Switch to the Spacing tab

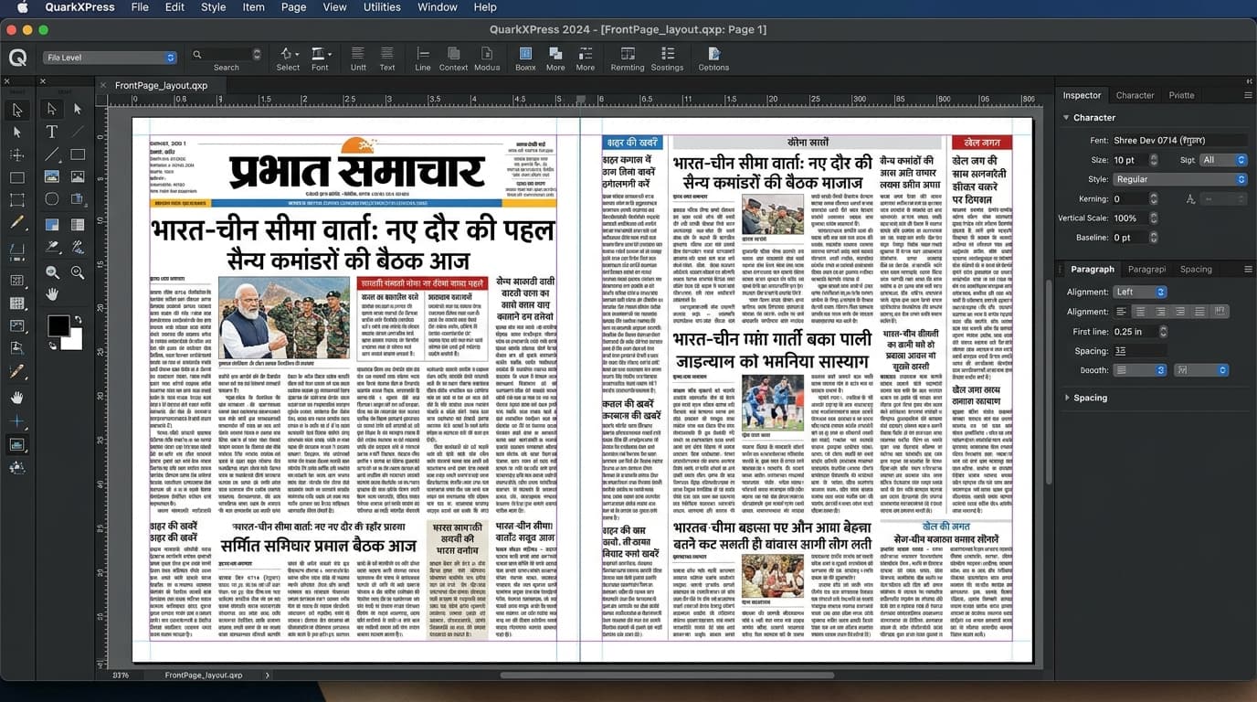click(1196, 269)
